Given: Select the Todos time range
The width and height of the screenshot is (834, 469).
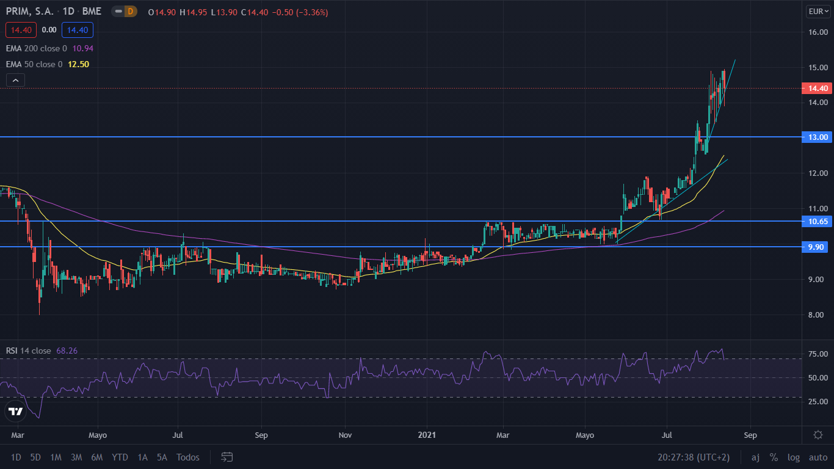Looking at the screenshot, I should coord(187,457).
